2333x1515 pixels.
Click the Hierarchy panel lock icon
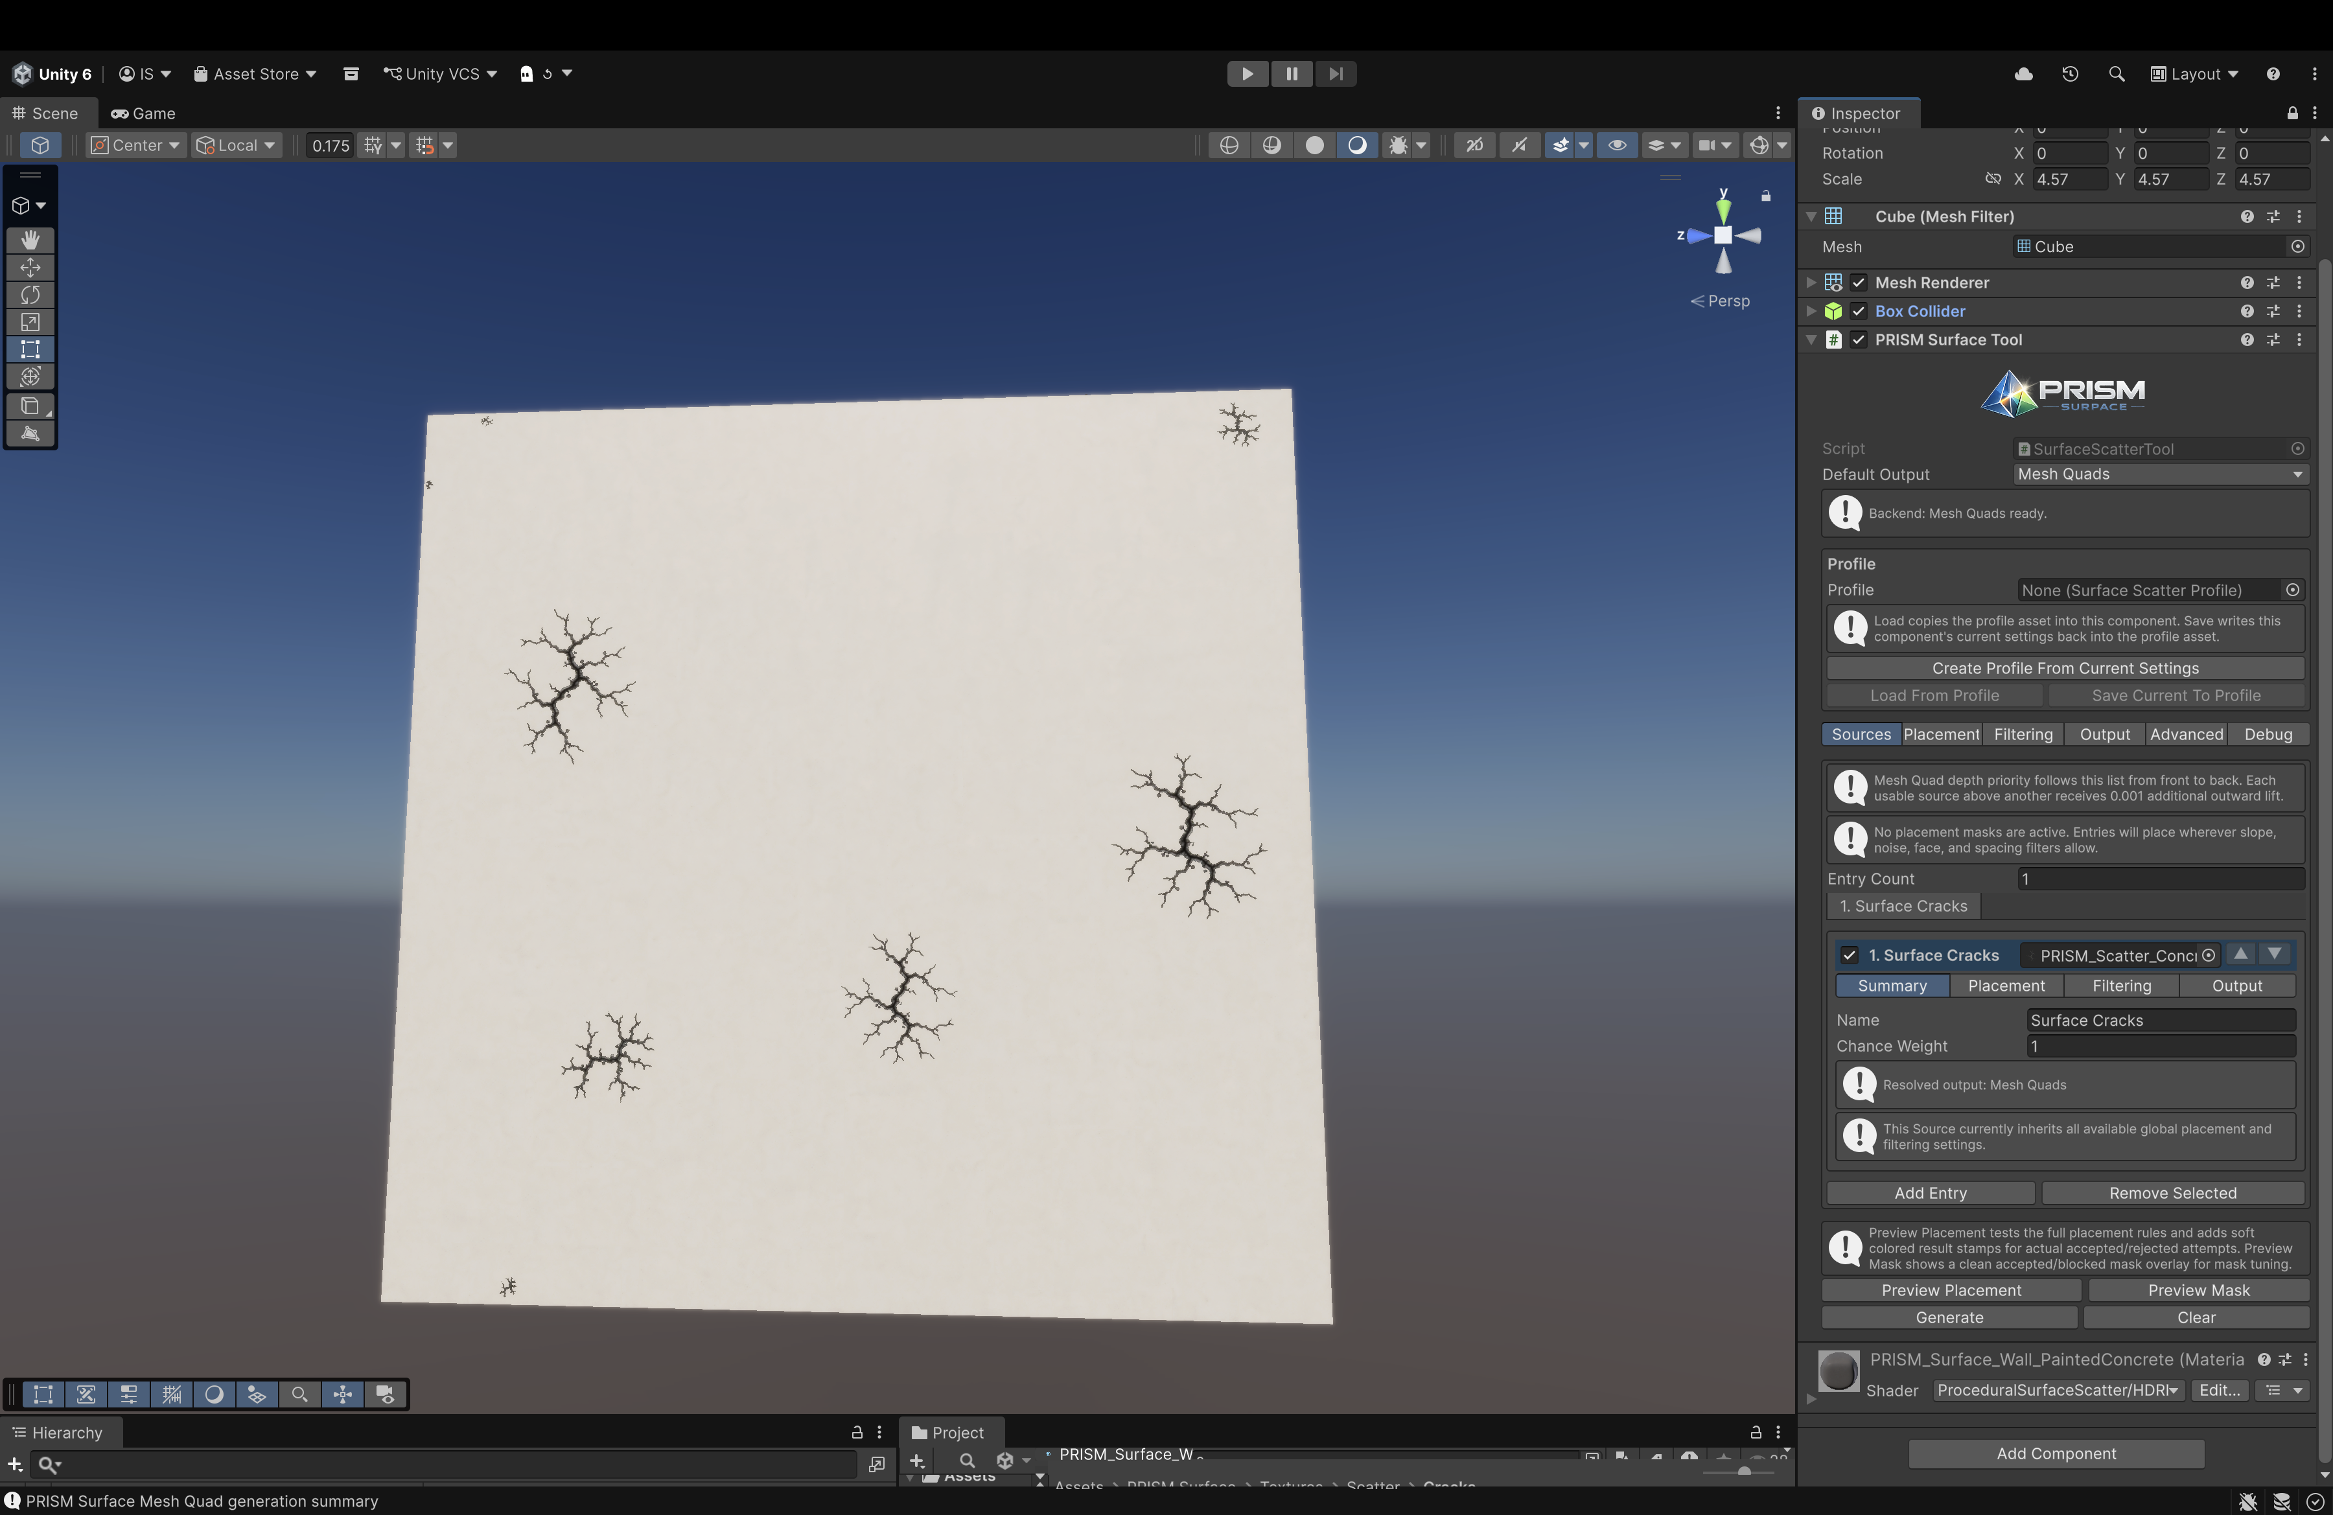pyautogui.click(x=857, y=1431)
